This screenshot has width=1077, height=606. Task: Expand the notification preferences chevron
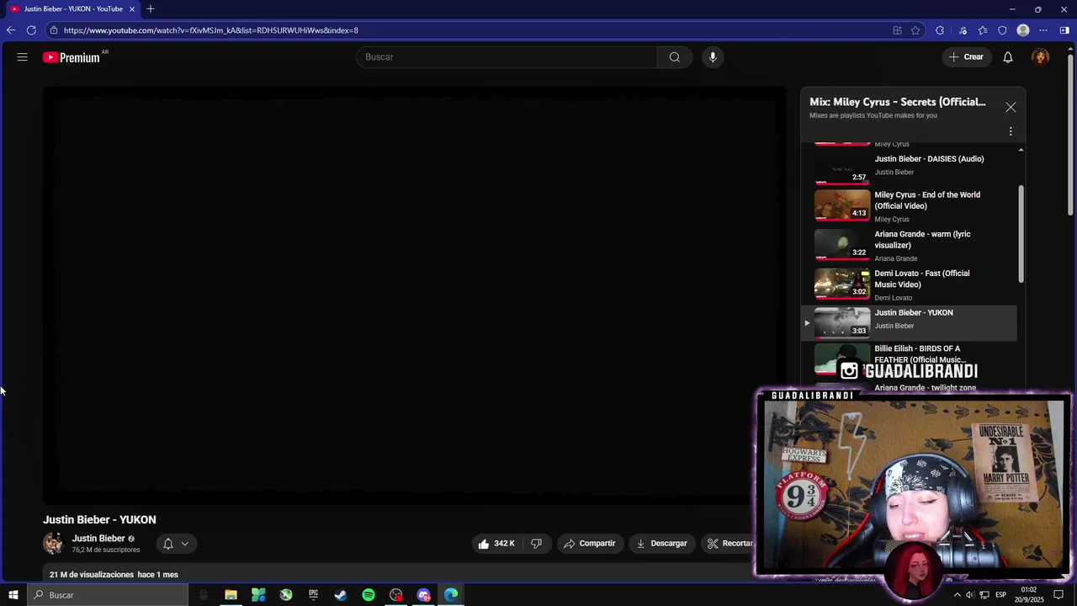tap(185, 544)
